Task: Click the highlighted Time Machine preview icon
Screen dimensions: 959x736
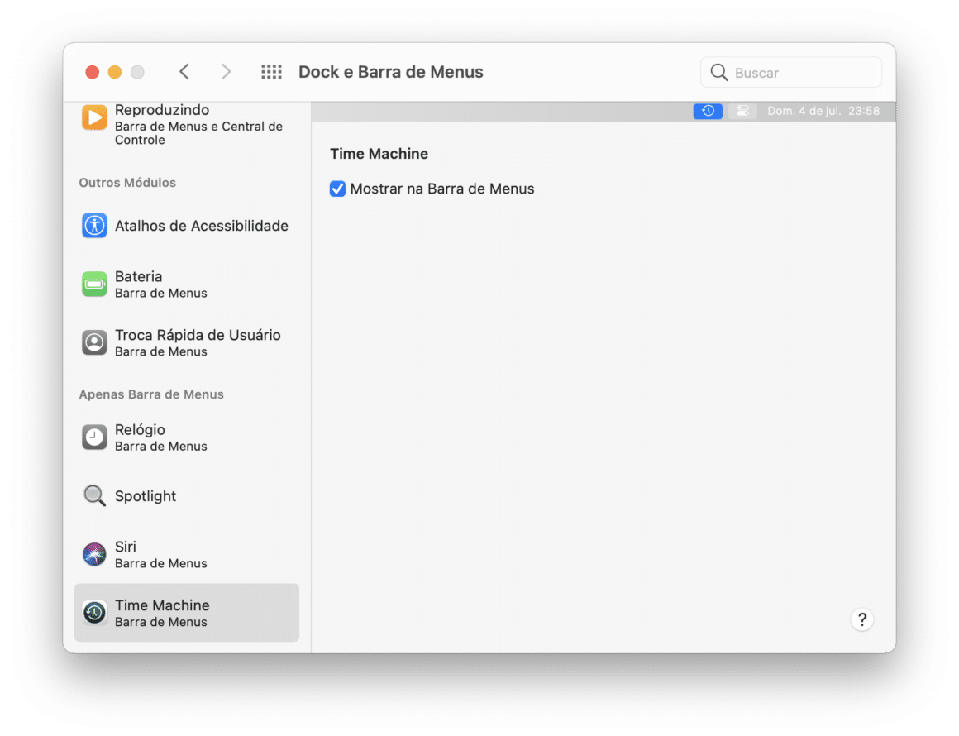Action: tap(707, 110)
